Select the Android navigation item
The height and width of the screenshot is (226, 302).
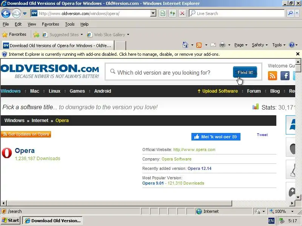[103, 91]
